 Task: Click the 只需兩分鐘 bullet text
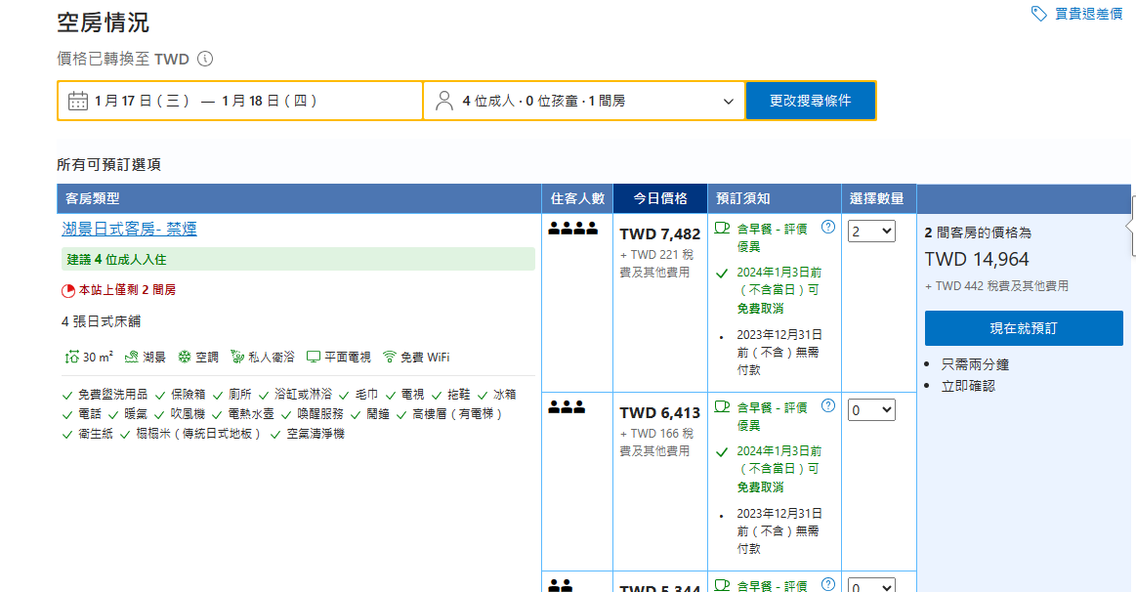tap(975, 364)
